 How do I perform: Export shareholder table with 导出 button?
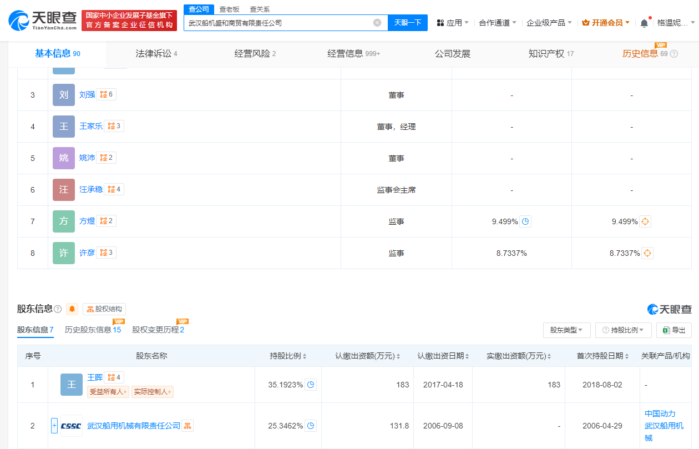[674, 330]
